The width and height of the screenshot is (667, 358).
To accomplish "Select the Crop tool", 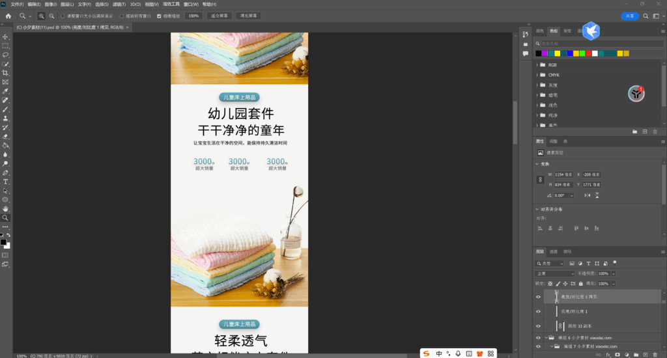I will coord(5,73).
